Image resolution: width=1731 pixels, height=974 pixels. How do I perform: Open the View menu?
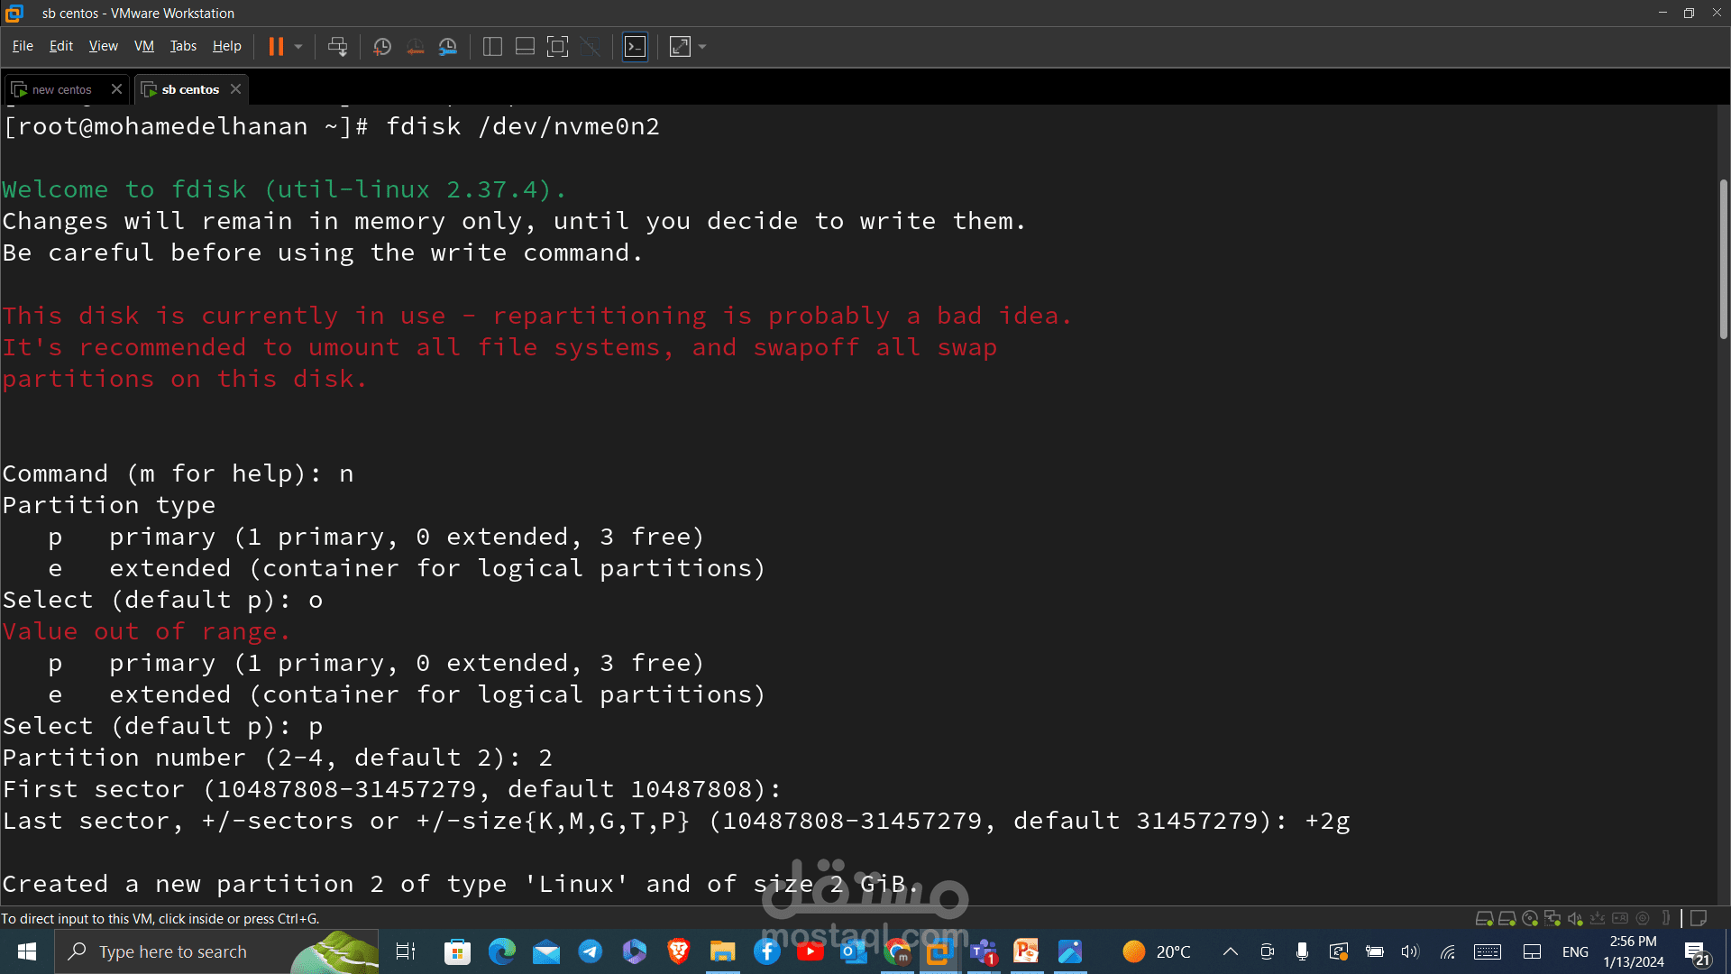point(103,46)
